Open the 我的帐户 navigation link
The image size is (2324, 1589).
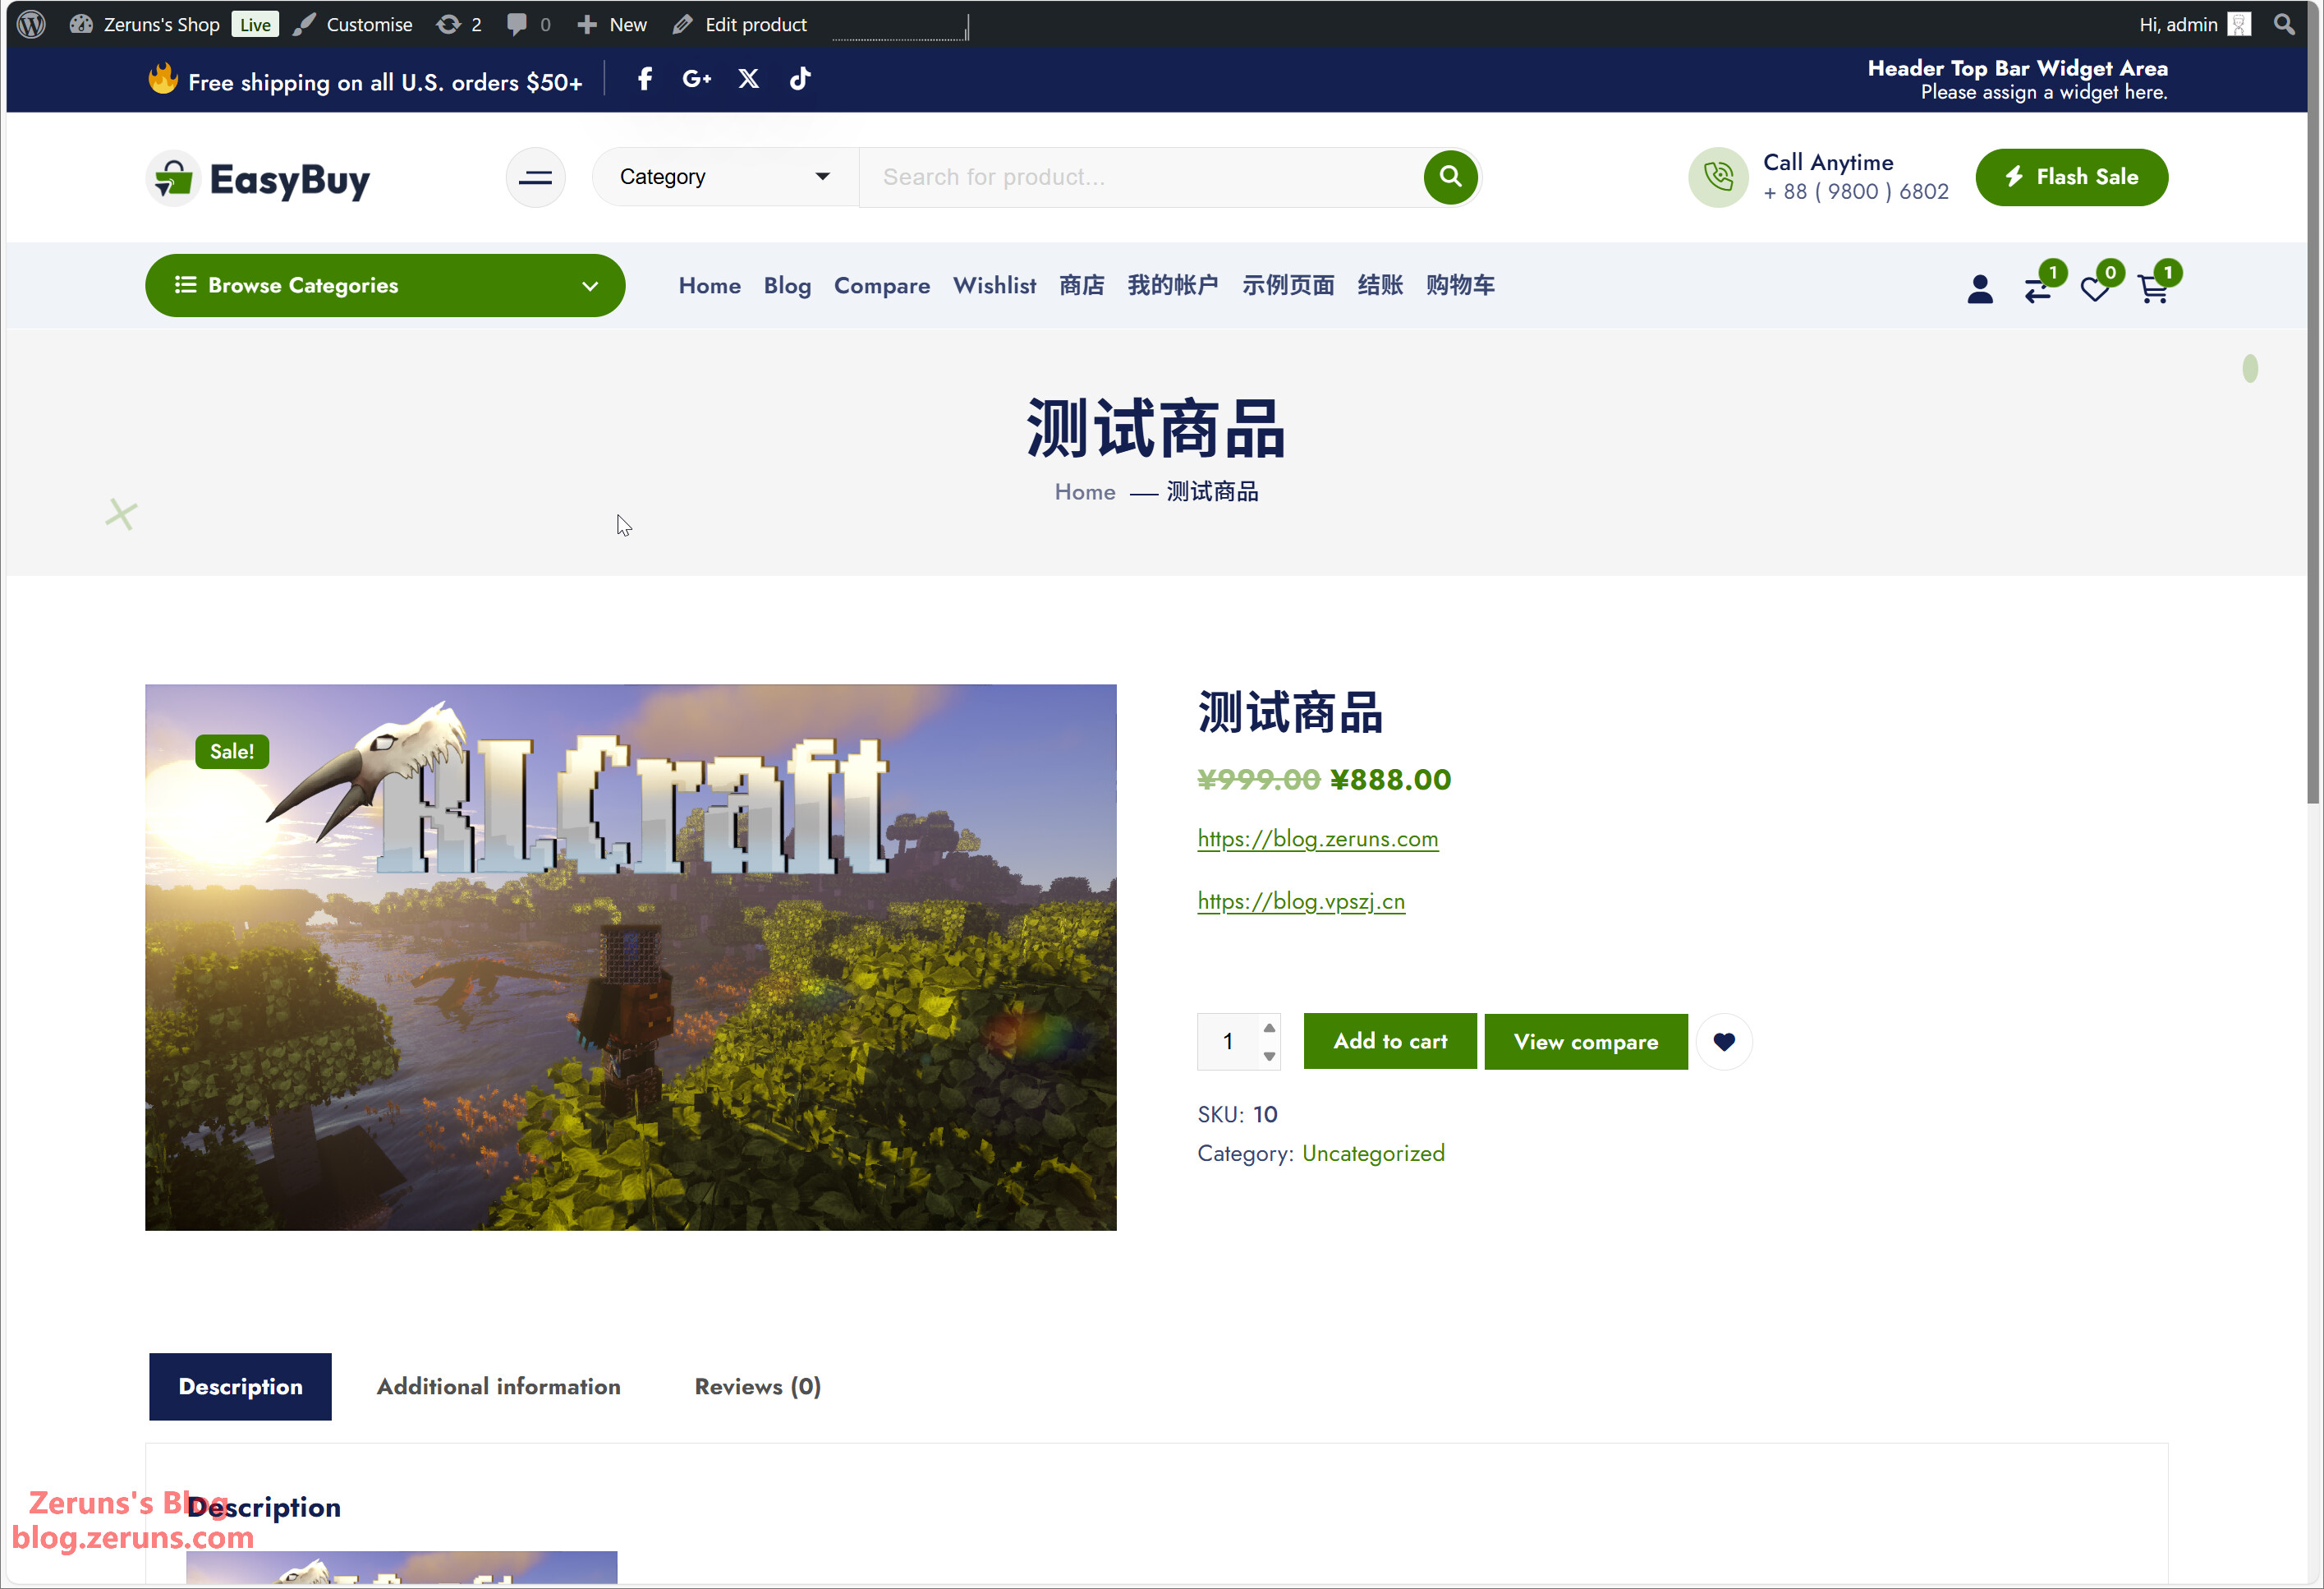pyautogui.click(x=1172, y=285)
